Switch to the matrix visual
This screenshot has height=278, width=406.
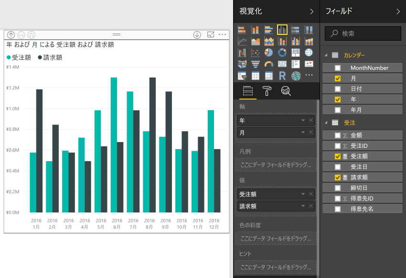point(269,76)
